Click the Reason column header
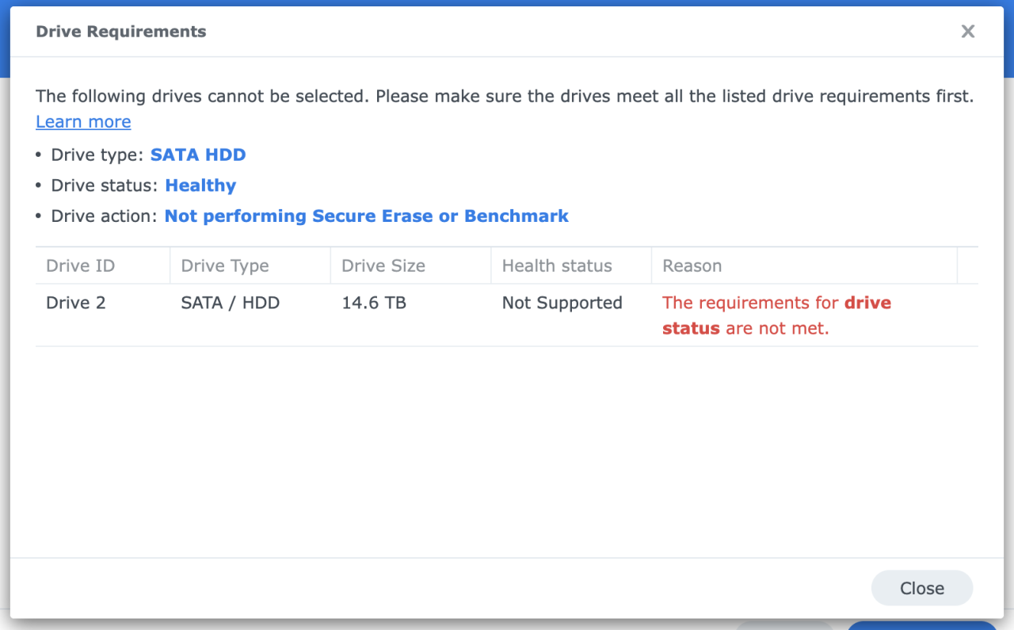Screen dimensions: 1014x630 click(x=692, y=266)
